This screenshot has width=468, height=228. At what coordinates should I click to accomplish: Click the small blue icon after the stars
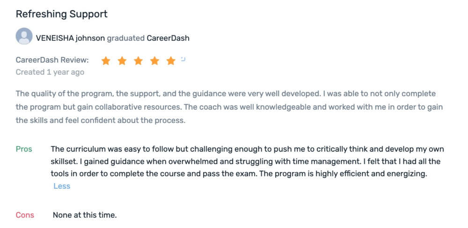183,59
